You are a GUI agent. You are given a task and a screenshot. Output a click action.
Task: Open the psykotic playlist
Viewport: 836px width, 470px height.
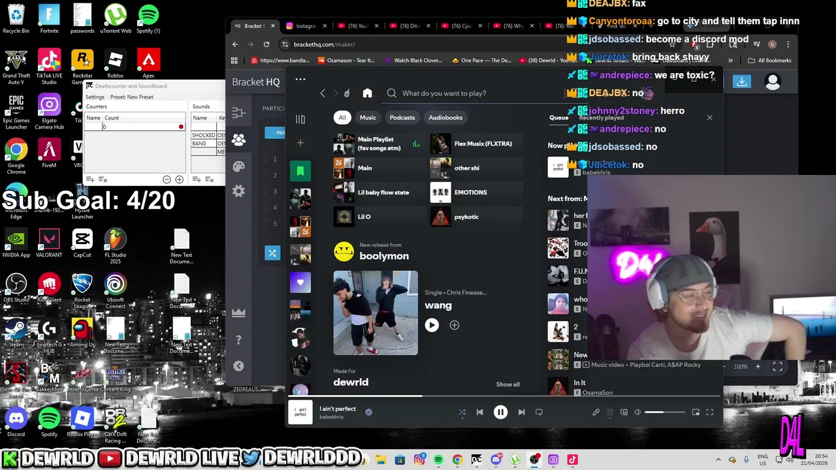click(x=476, y=217)
